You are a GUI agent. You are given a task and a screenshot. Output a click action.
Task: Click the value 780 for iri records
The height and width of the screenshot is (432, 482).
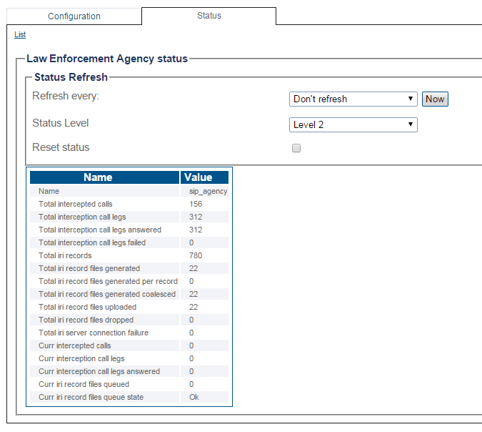(195, 255)
